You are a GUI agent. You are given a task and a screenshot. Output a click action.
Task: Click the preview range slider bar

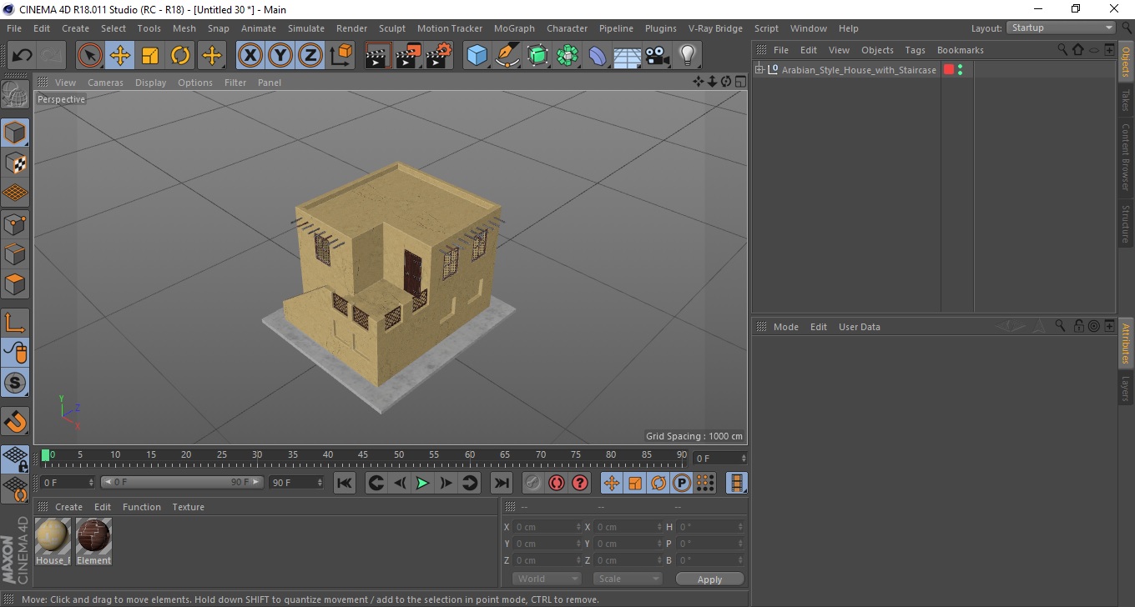click(182, 482)
